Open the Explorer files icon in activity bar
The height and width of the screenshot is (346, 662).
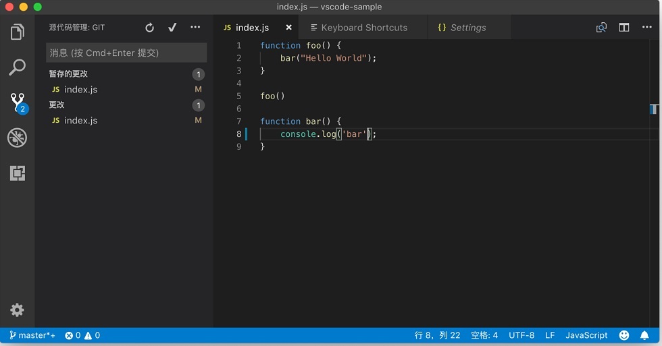18,32
